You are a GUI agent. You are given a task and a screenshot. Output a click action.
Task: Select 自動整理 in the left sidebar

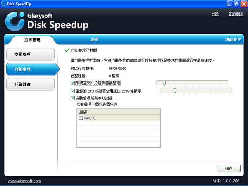32,69
